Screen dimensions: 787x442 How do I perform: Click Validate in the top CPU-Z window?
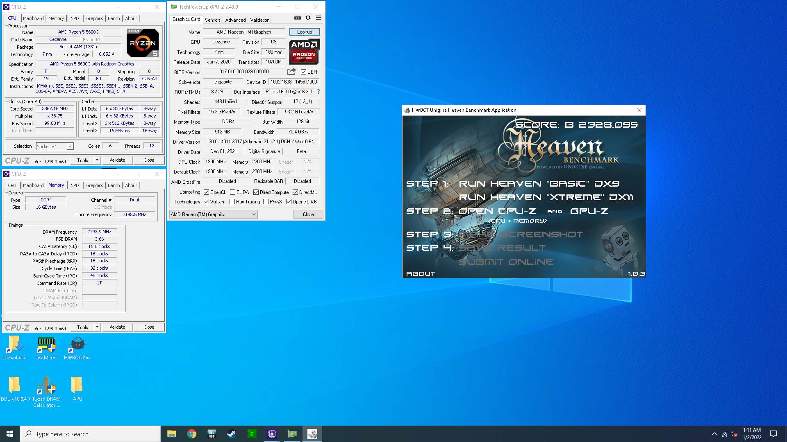(117, 160)
